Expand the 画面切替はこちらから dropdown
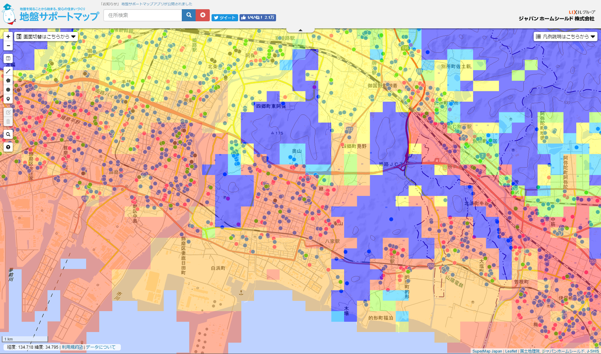The image size is (601, 354). (x=46, y=36)
